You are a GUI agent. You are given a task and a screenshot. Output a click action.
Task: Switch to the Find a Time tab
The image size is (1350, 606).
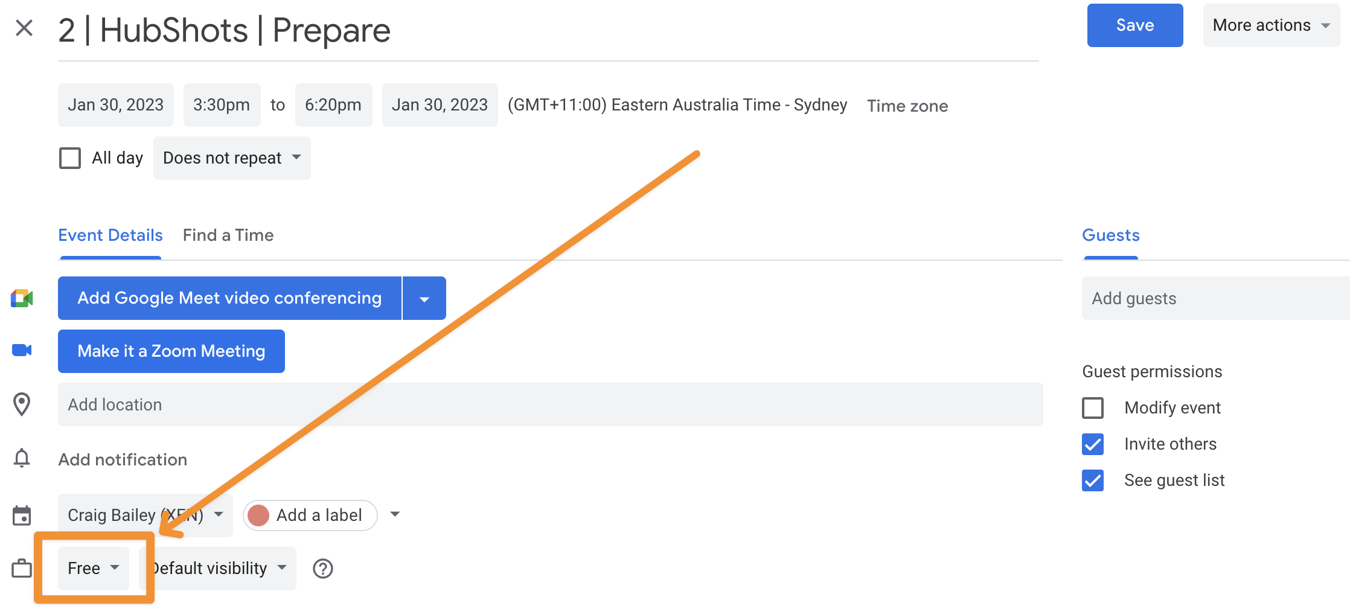[x=228, y=235]
